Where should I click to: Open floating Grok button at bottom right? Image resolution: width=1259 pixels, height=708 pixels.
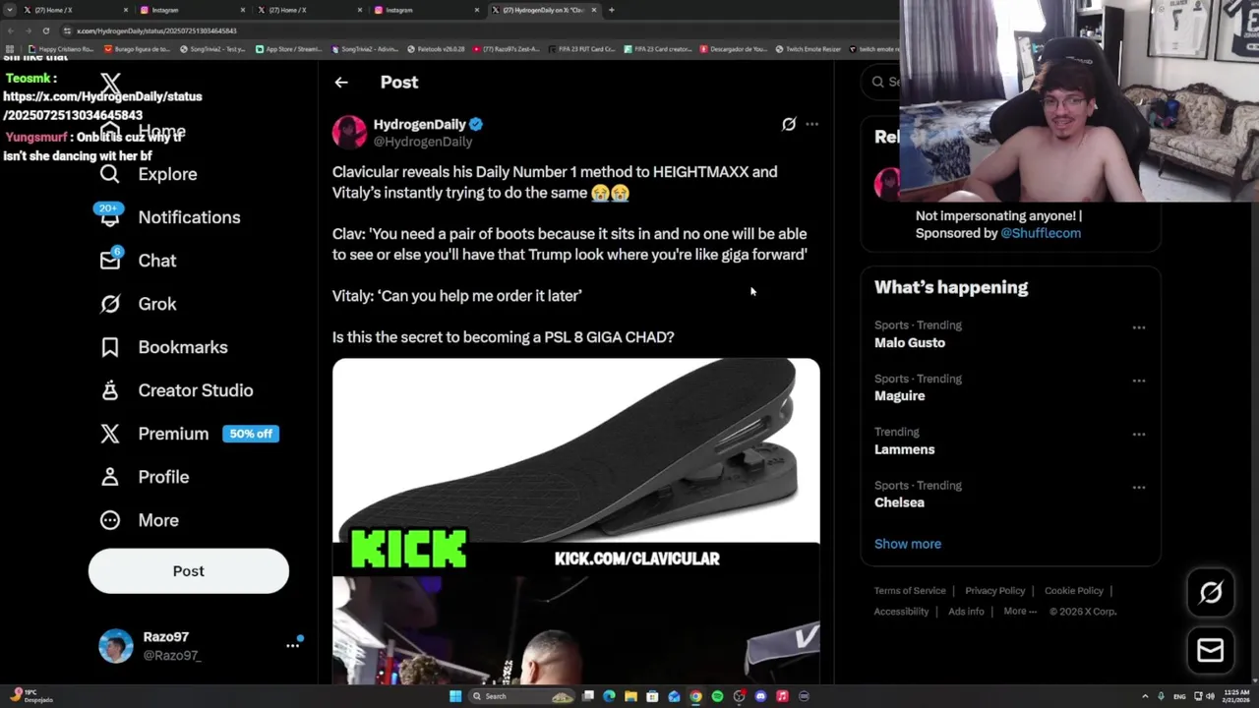(x=1211, y=592)
